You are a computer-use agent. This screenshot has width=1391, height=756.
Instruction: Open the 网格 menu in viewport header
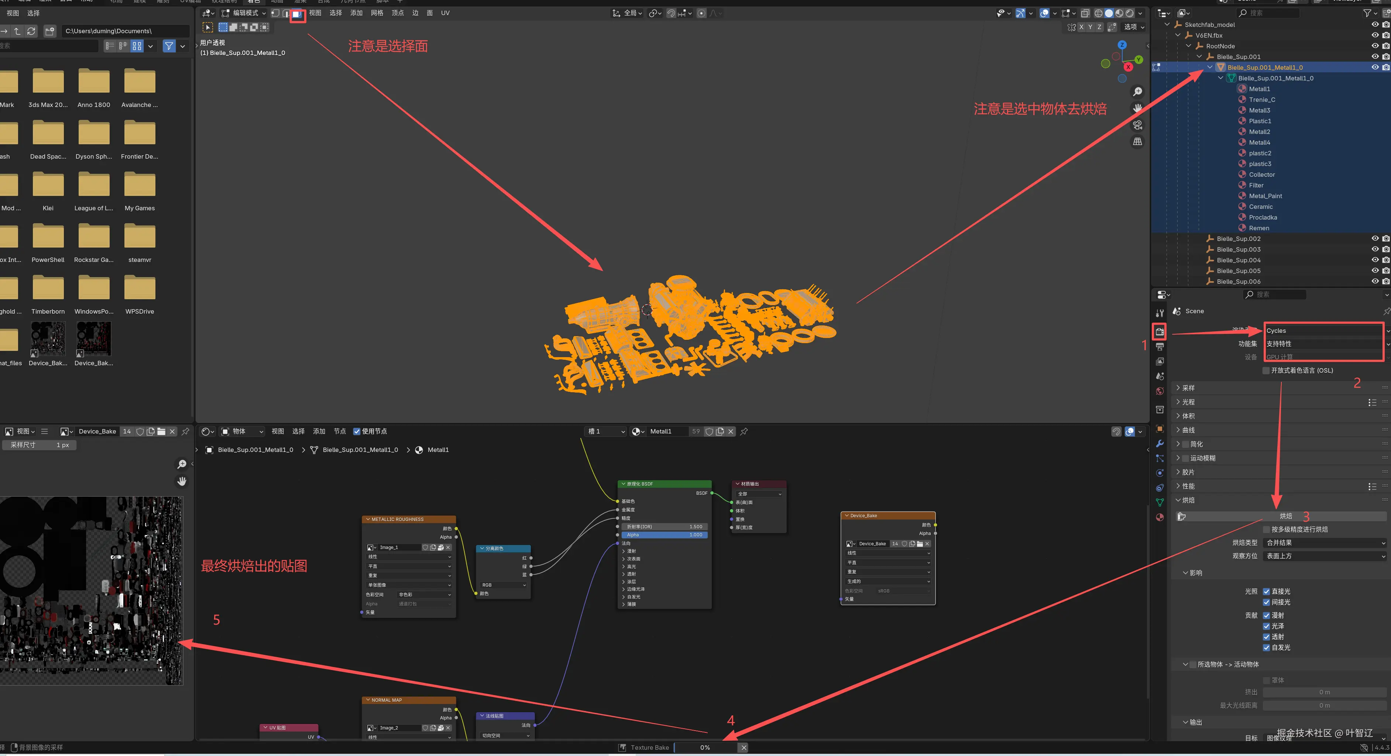[x=377, y=13]
